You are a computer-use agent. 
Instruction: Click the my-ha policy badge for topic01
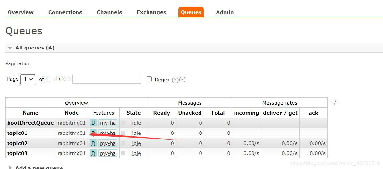(108, 133)
